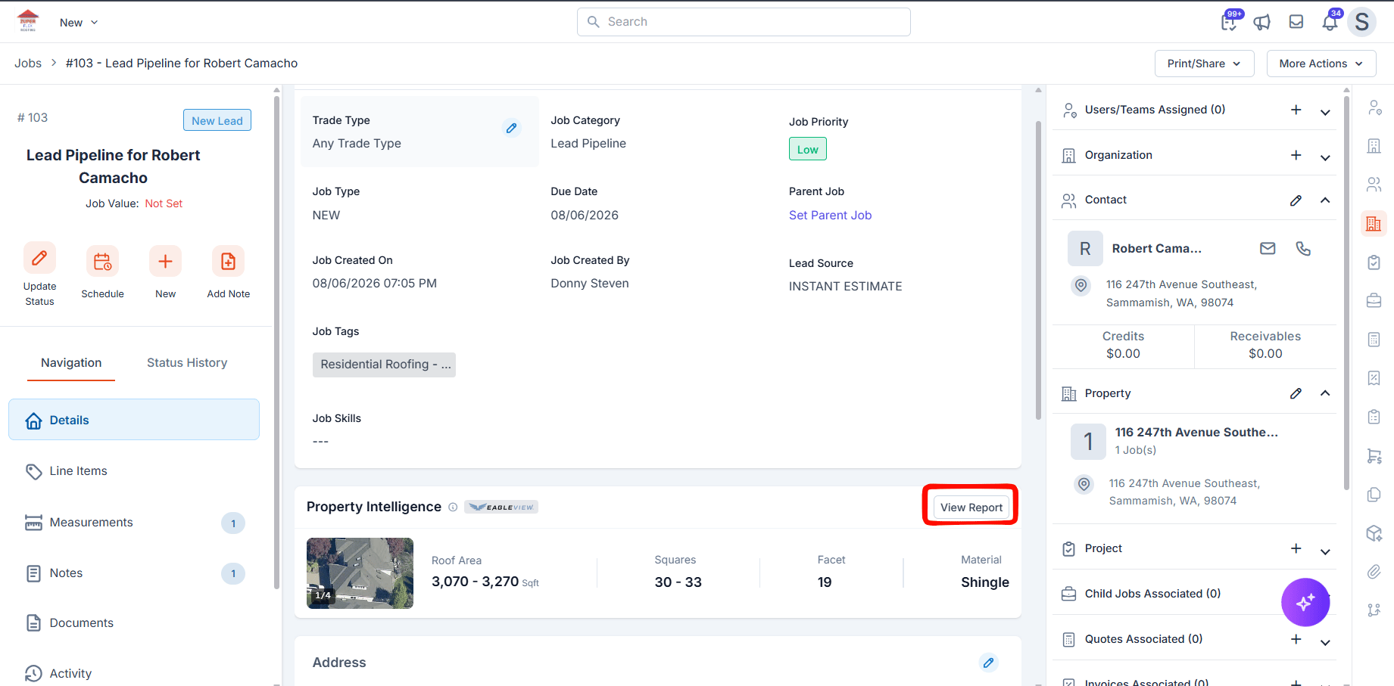The image size is (1394, 686).
Task: Open the announcements megaphone icon
Action: 1262,22
